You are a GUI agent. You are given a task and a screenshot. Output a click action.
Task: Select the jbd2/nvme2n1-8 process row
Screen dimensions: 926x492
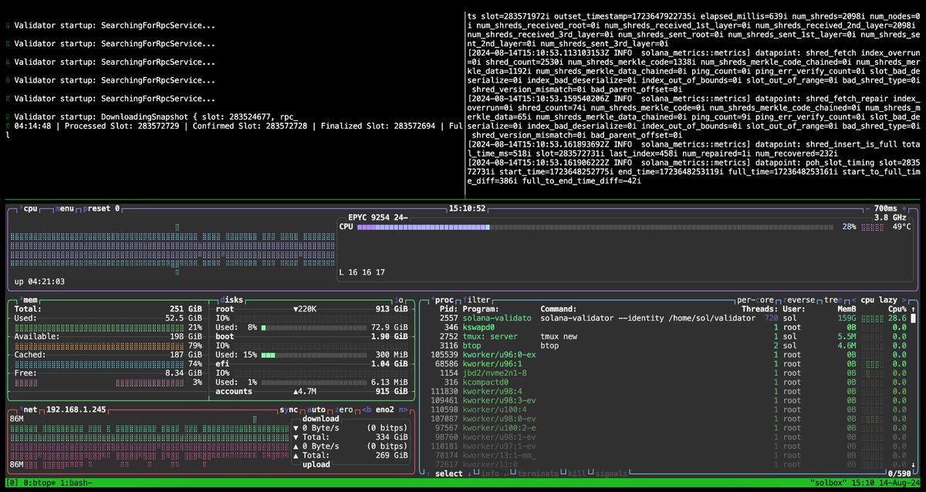[664, 372]
